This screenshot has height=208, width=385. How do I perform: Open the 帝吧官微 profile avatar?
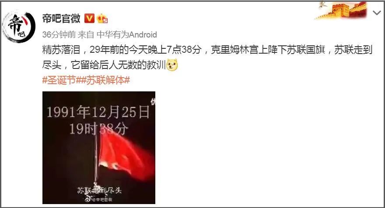[x=19, y=26]
